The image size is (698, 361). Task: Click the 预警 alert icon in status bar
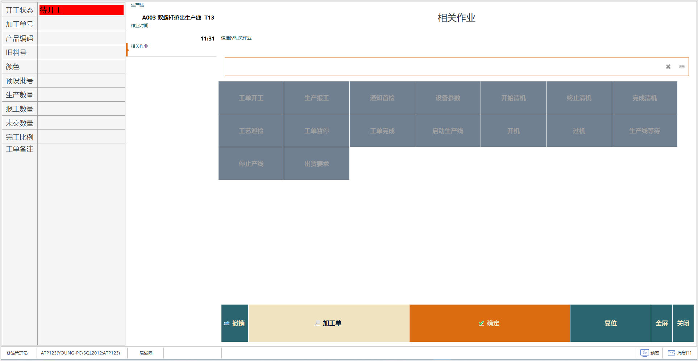(x=645, y=353)
